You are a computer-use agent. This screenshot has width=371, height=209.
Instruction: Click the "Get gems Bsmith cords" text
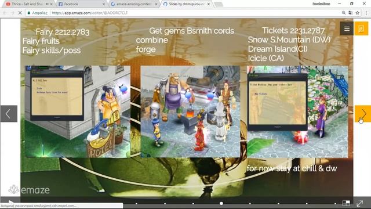point(192,31)
